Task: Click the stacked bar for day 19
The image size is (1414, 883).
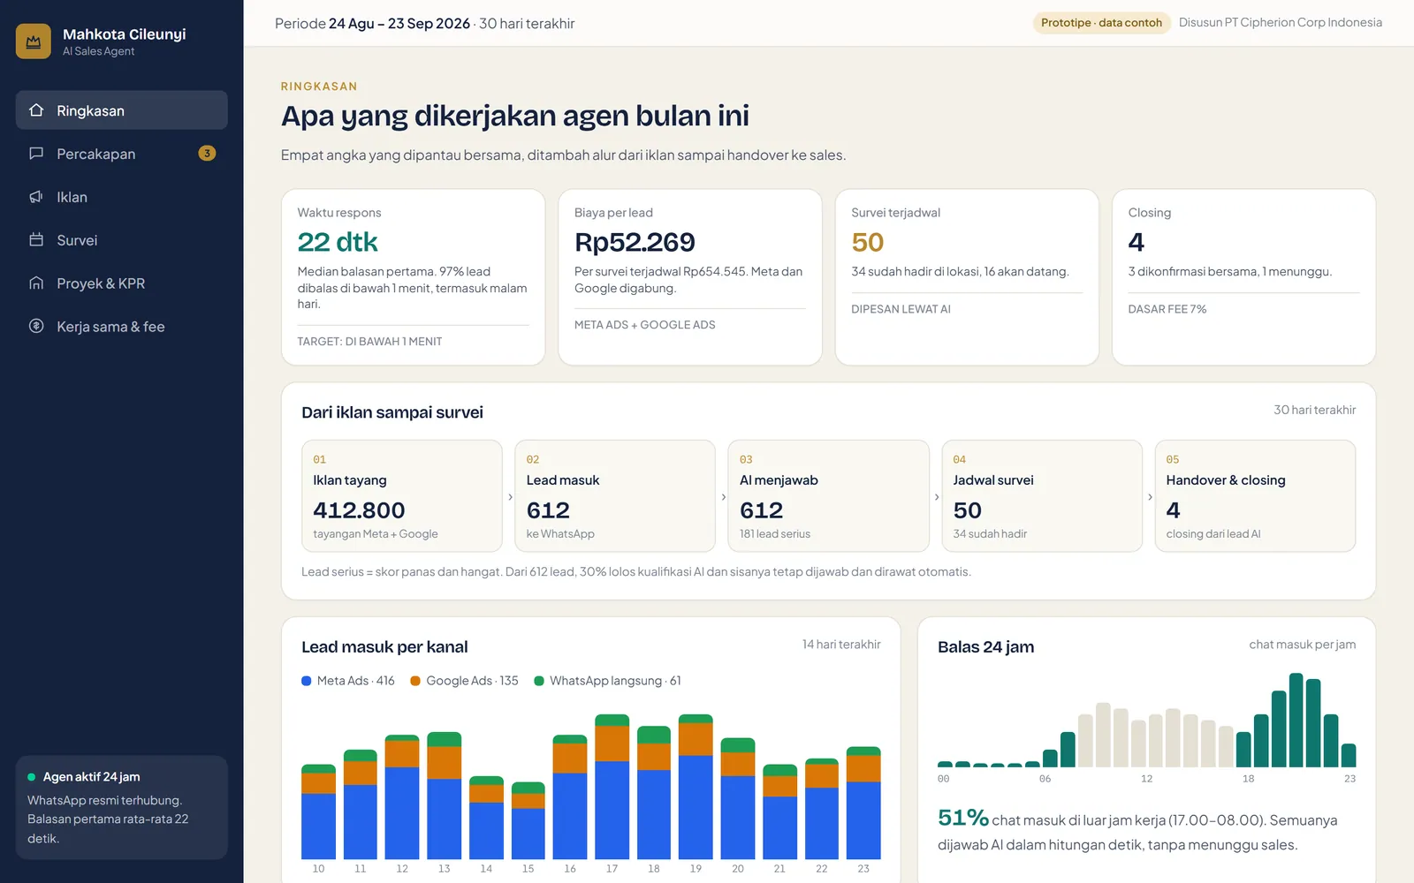Action: click(696, 787)
